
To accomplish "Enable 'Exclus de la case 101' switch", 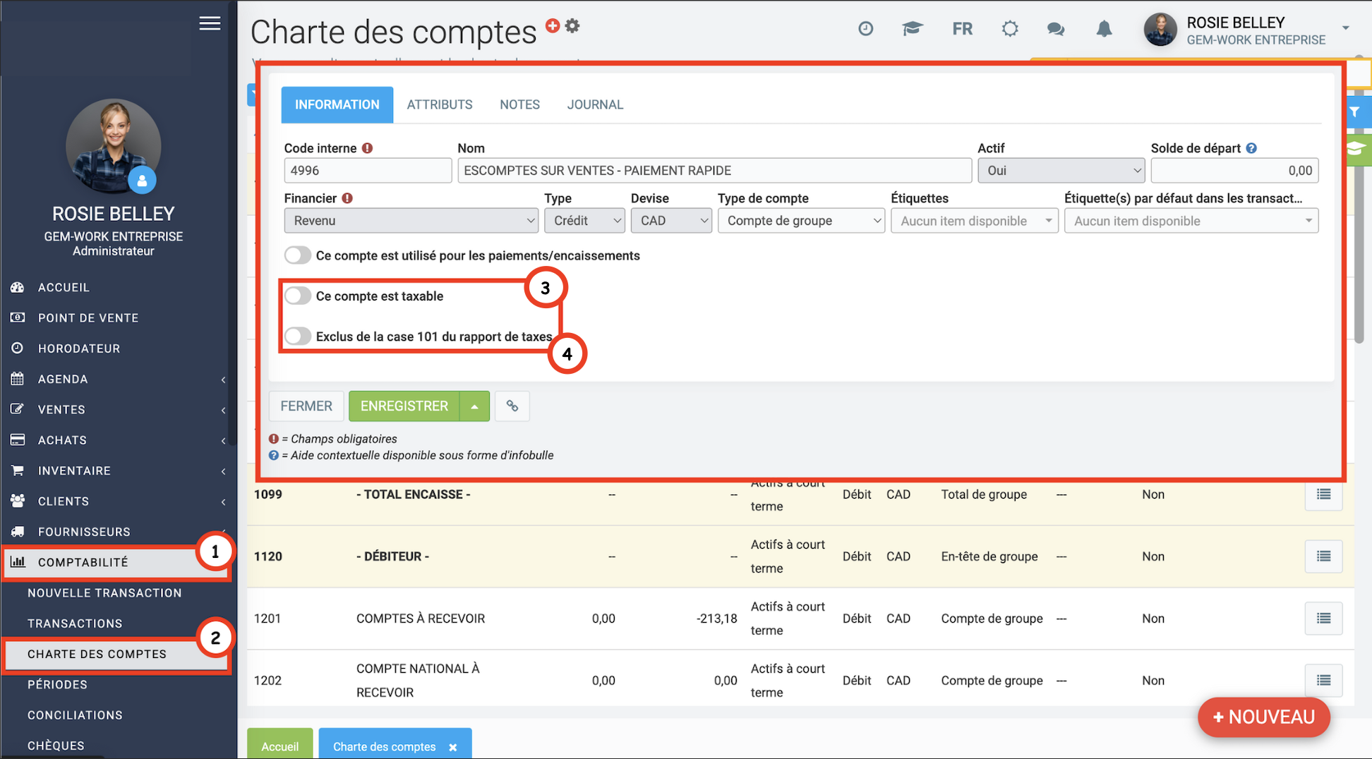I will [x=298, y=336].
